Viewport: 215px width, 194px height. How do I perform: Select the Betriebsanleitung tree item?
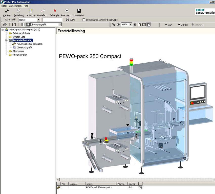click(x=21, y=33)
